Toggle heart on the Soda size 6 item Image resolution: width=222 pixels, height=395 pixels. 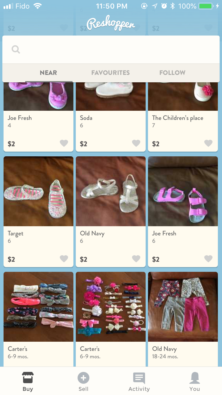[x=136, y=143]
